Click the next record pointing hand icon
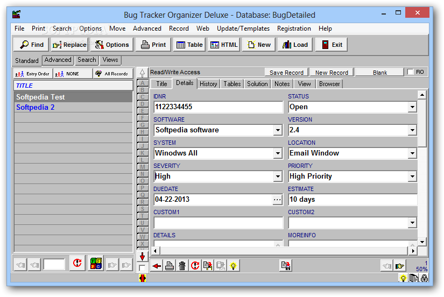The width and height of the screenshot is (444, 297). point(400,266)
